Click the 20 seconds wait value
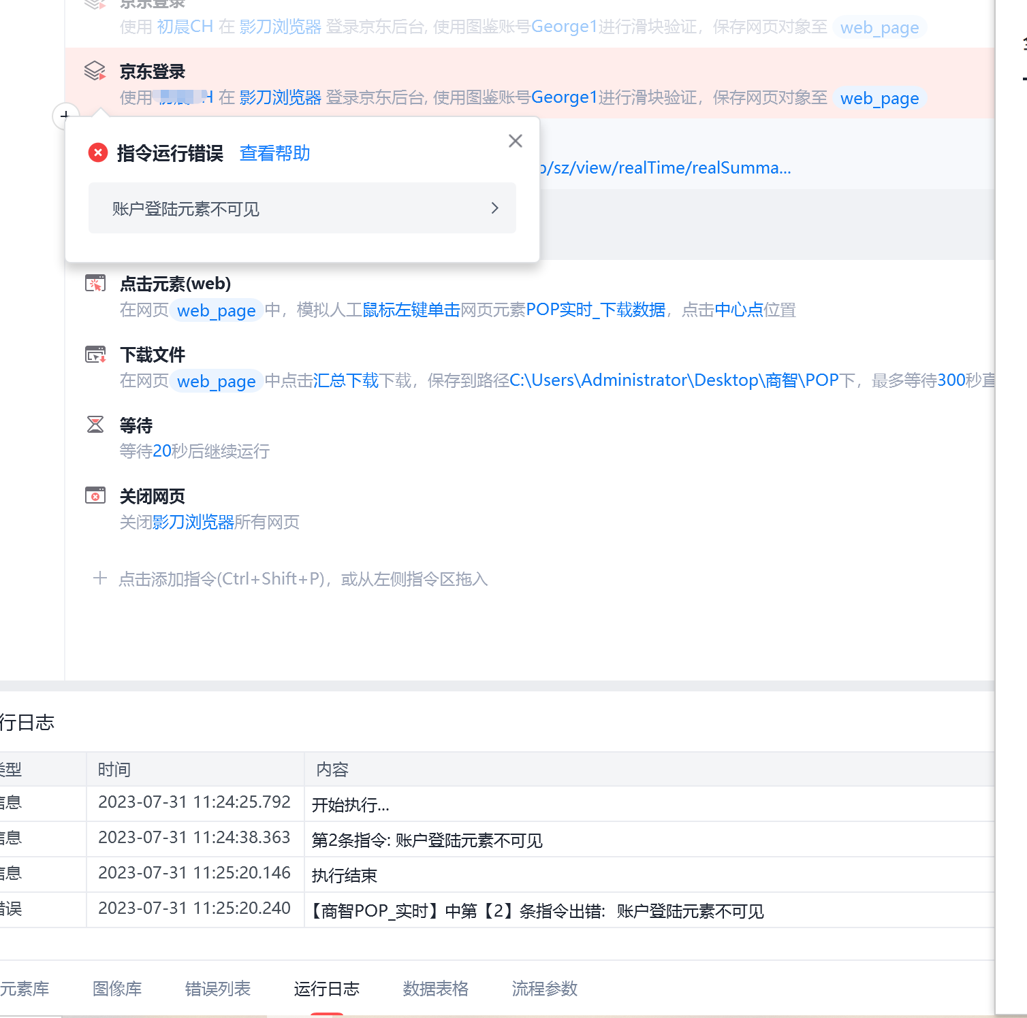The width and height of the screenshot is (1027, 1018). 162,452
